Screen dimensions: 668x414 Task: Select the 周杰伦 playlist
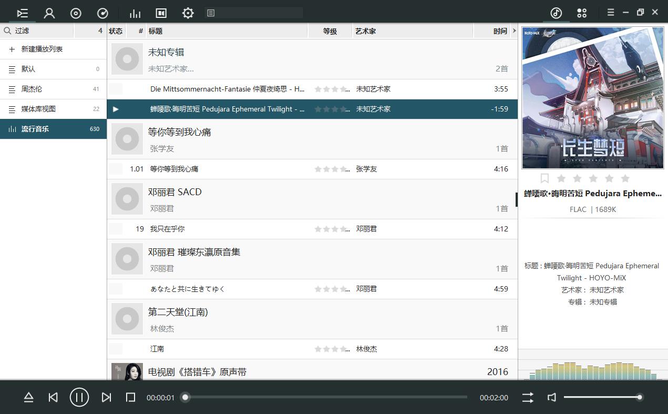(x=32, y=89)
